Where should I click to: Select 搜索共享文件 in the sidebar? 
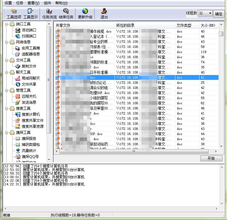pyautogui.click(x=32, y=120)
